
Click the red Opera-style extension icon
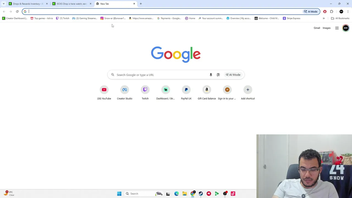pos(325,12)
